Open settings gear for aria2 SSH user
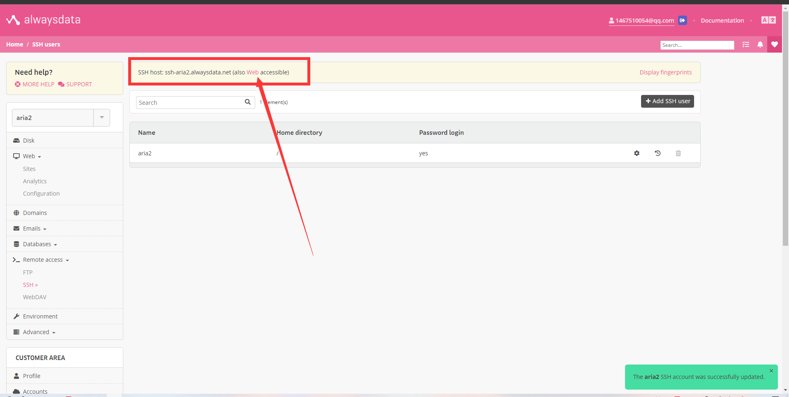789x397 pixels. (637, 153)
